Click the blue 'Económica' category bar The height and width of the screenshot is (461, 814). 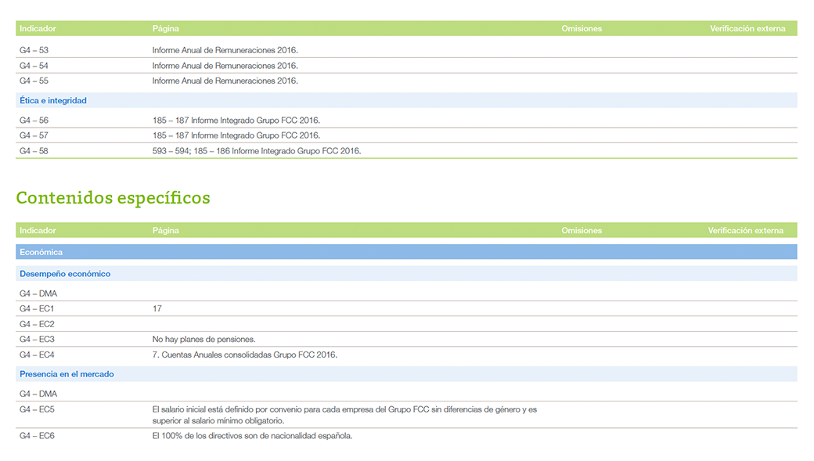(406, 252)
